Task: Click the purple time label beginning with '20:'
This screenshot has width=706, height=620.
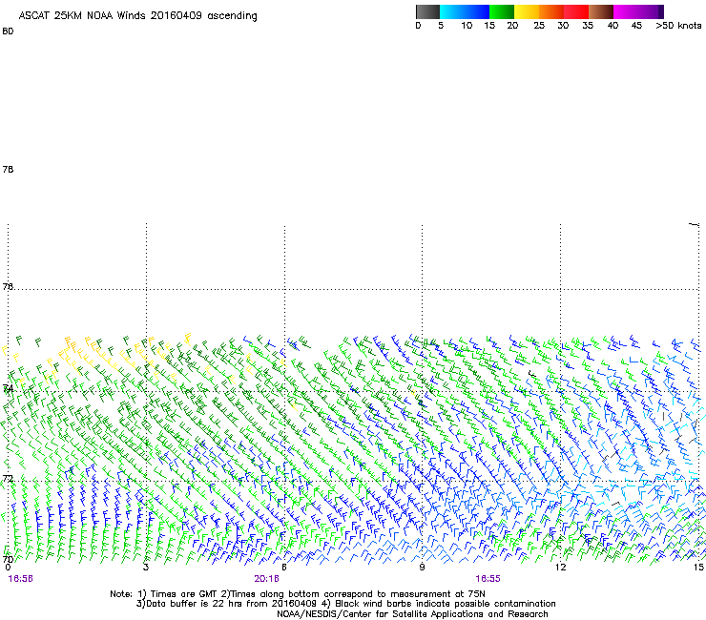Action: coord(266,579)
